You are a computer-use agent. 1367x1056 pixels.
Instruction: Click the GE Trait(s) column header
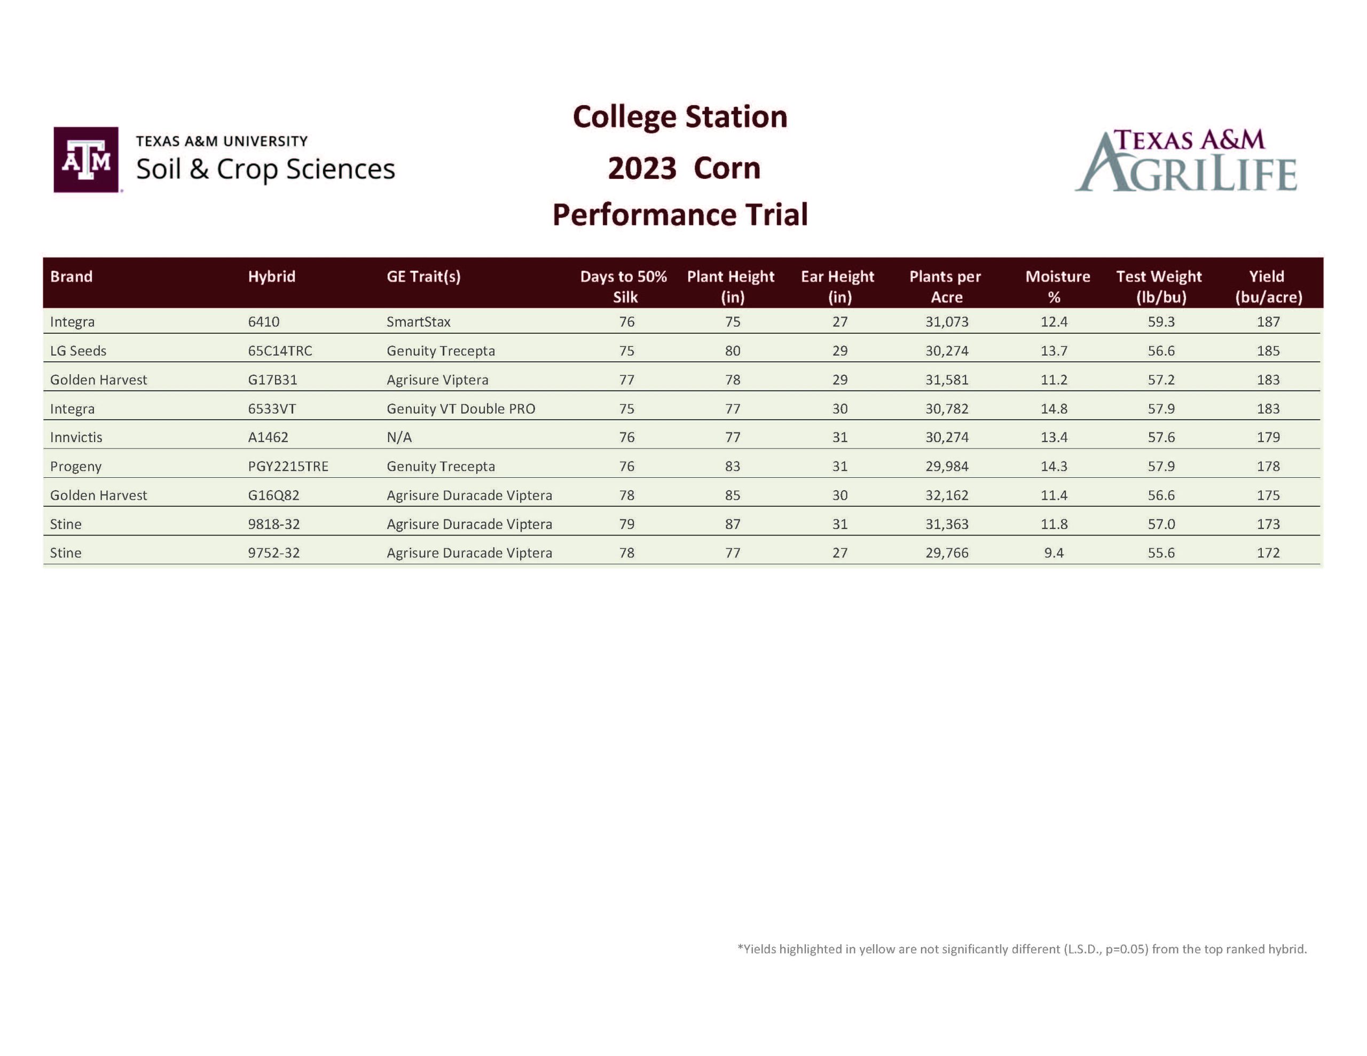pyautogui.click(x=424, y=277)
